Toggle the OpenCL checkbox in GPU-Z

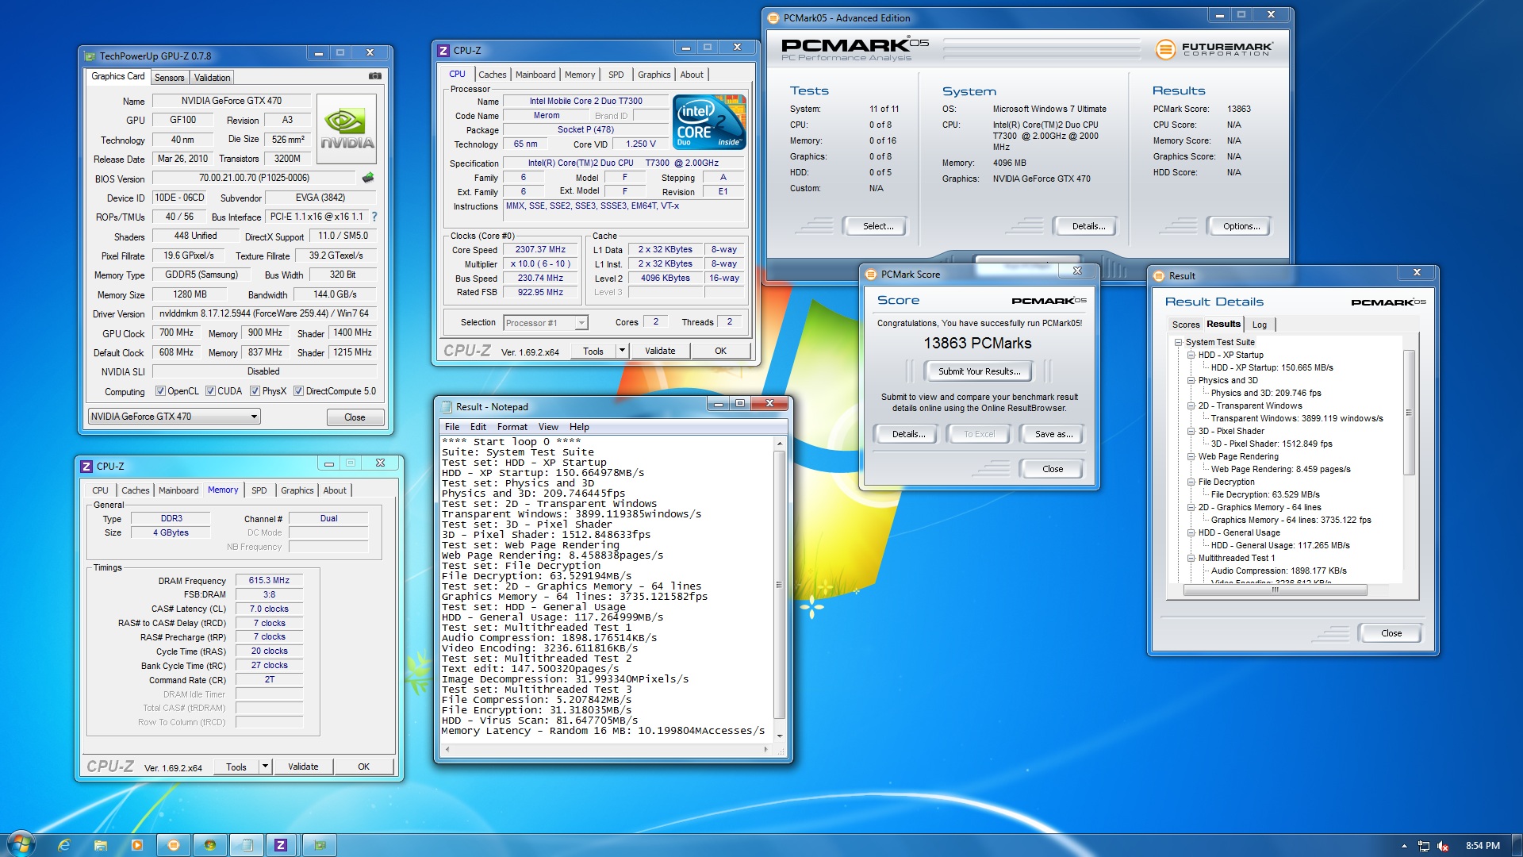[160, 391]
